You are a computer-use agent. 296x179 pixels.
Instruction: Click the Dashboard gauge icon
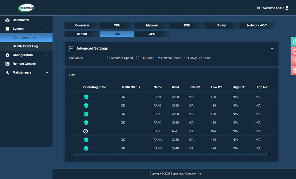tap(7, 20)
